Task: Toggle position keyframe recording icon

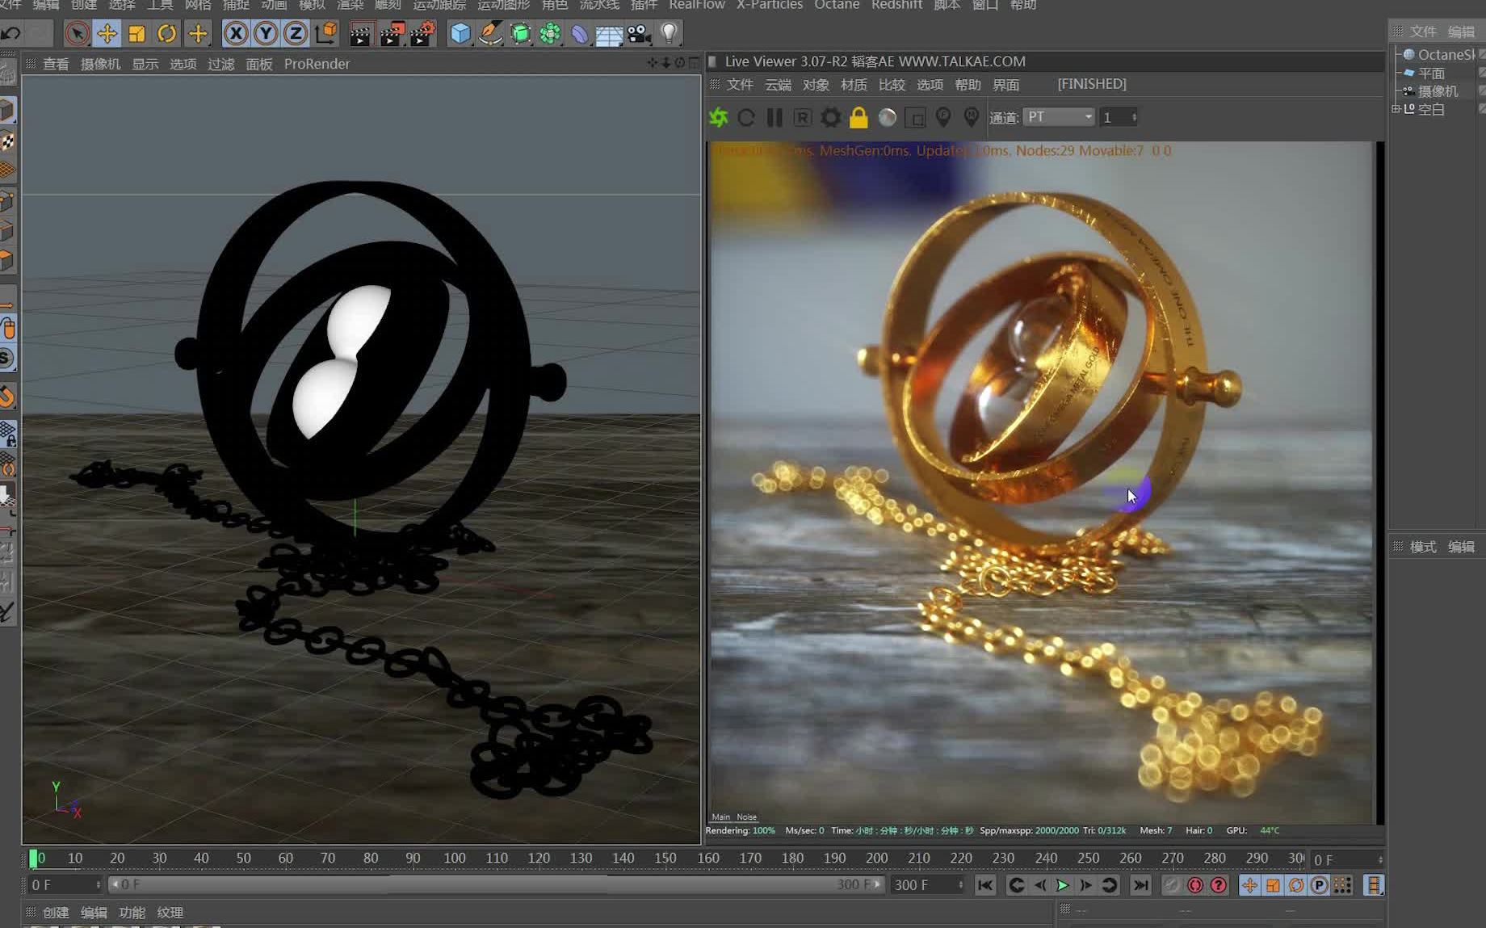Action: pos(1249,885)
